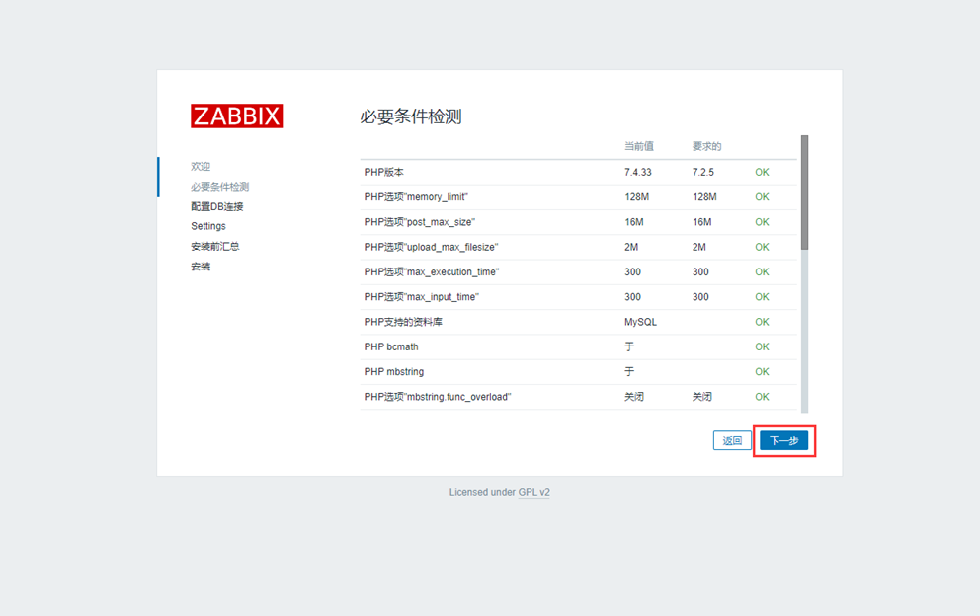The image size is (980, 616).
Task: Click OK status in post_max_size row
Action: (x=762, y=222)
